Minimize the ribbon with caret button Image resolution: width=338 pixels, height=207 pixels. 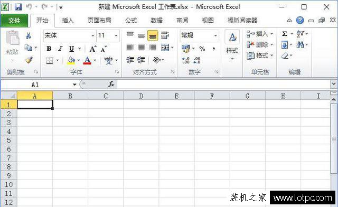click(289, 21)
